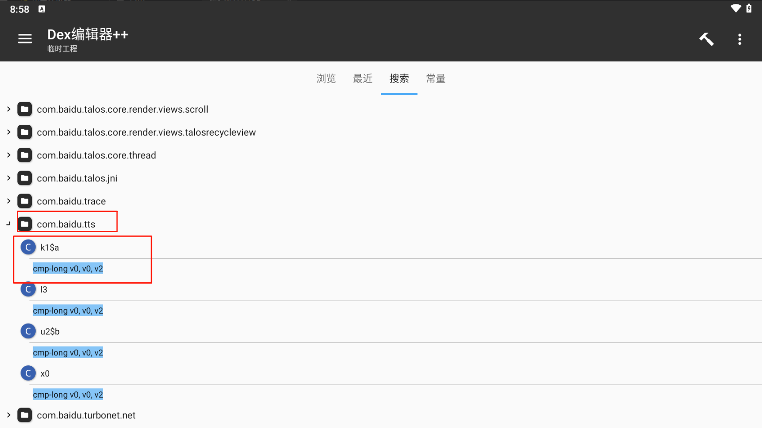This screenshot has height=428, width=762.
Task: Select the 搜索 tab
Action: (x=399, y=78)
